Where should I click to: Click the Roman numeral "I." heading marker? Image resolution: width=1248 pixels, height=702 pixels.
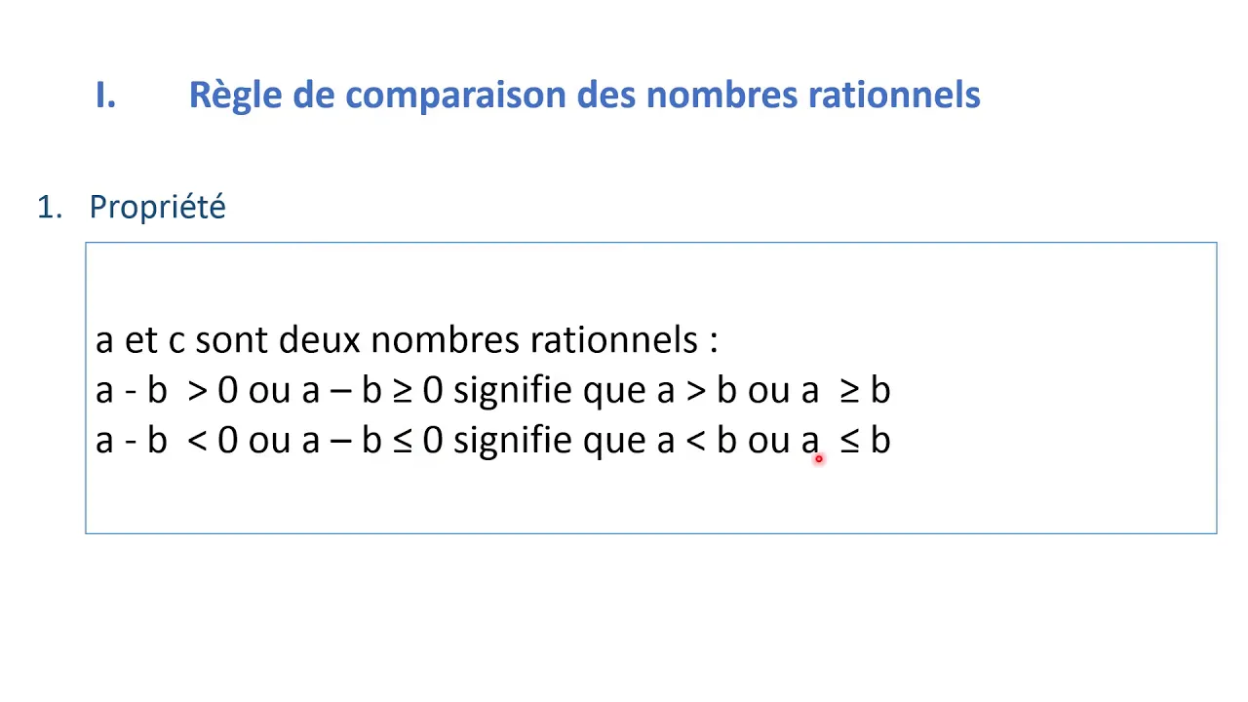click(x=106, y=96)
